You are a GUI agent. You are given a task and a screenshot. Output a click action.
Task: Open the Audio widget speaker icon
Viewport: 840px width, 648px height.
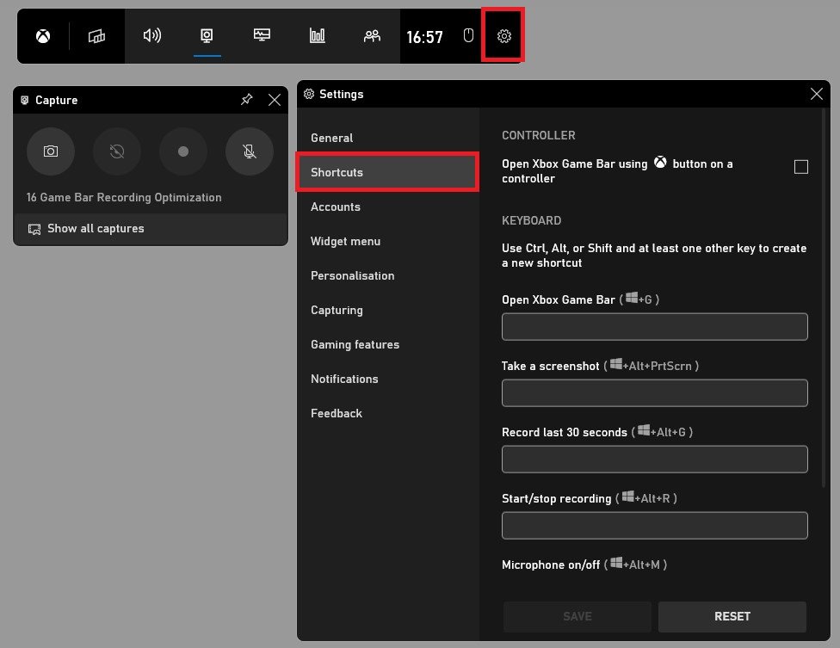click(152, 36)
